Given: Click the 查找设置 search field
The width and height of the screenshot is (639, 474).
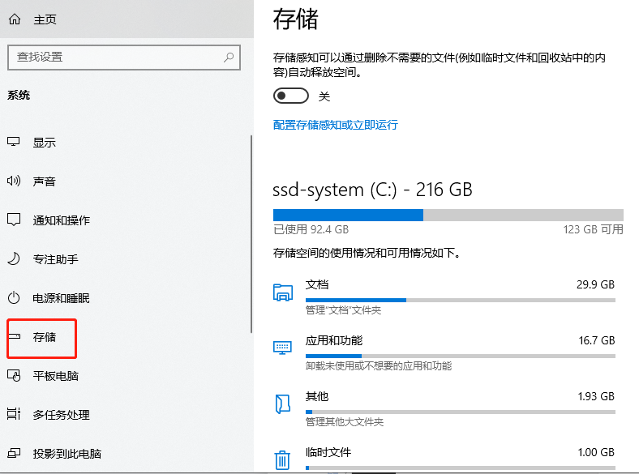Looking at the screenshot, I should pyautogui.click(x=114, y=58).
